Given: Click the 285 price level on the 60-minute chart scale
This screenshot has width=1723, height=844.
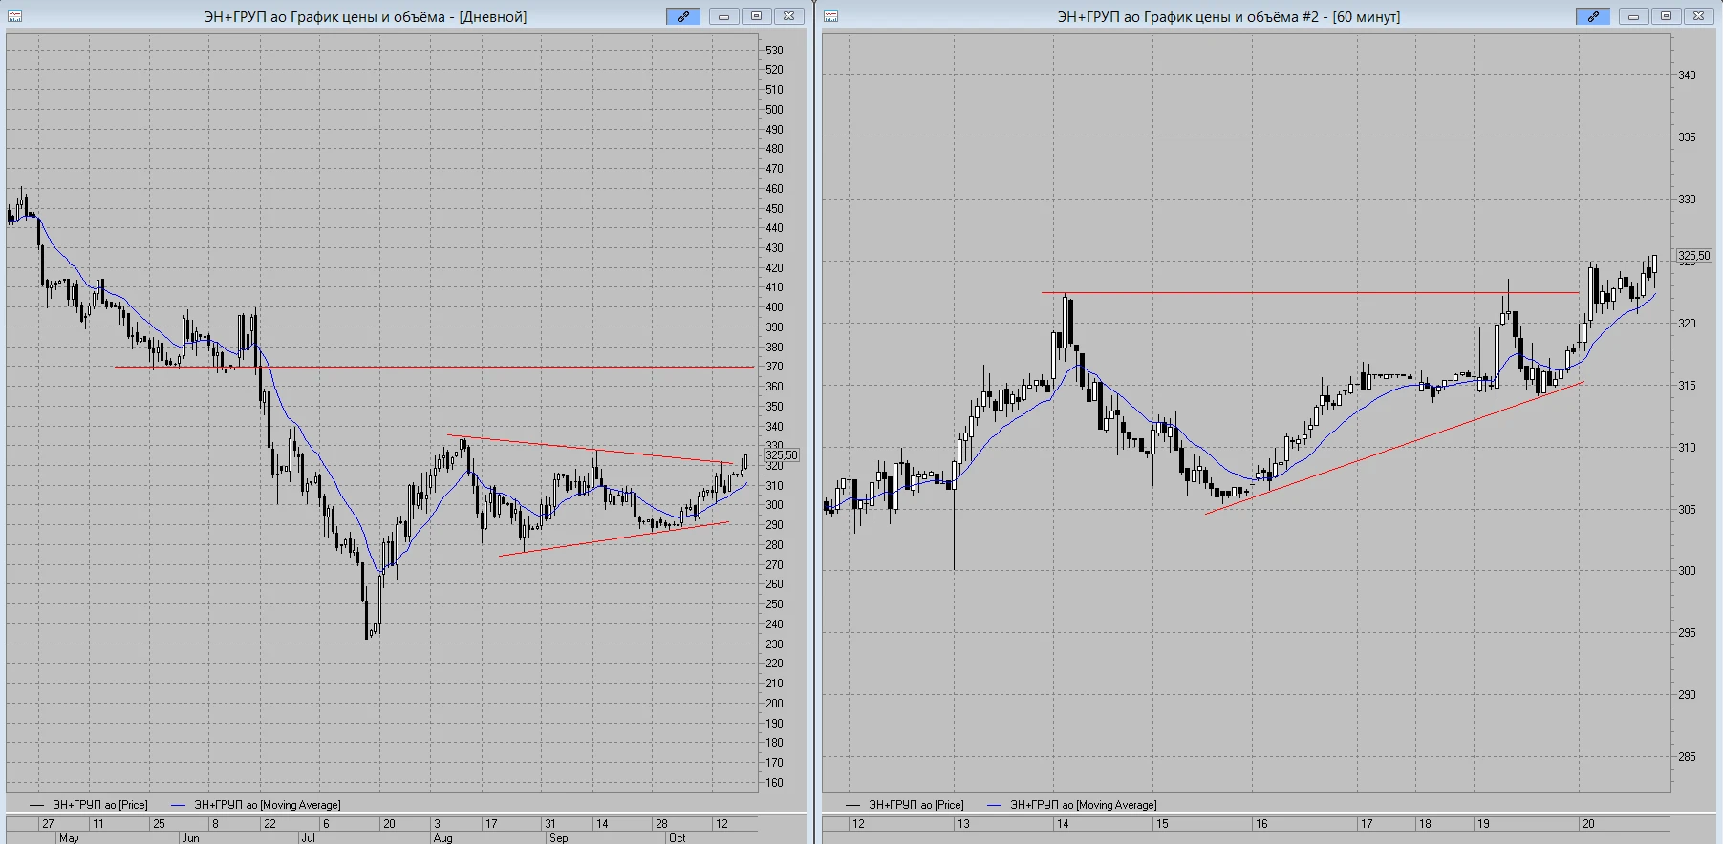Looking at the screenshot, I should [1688, 757].
